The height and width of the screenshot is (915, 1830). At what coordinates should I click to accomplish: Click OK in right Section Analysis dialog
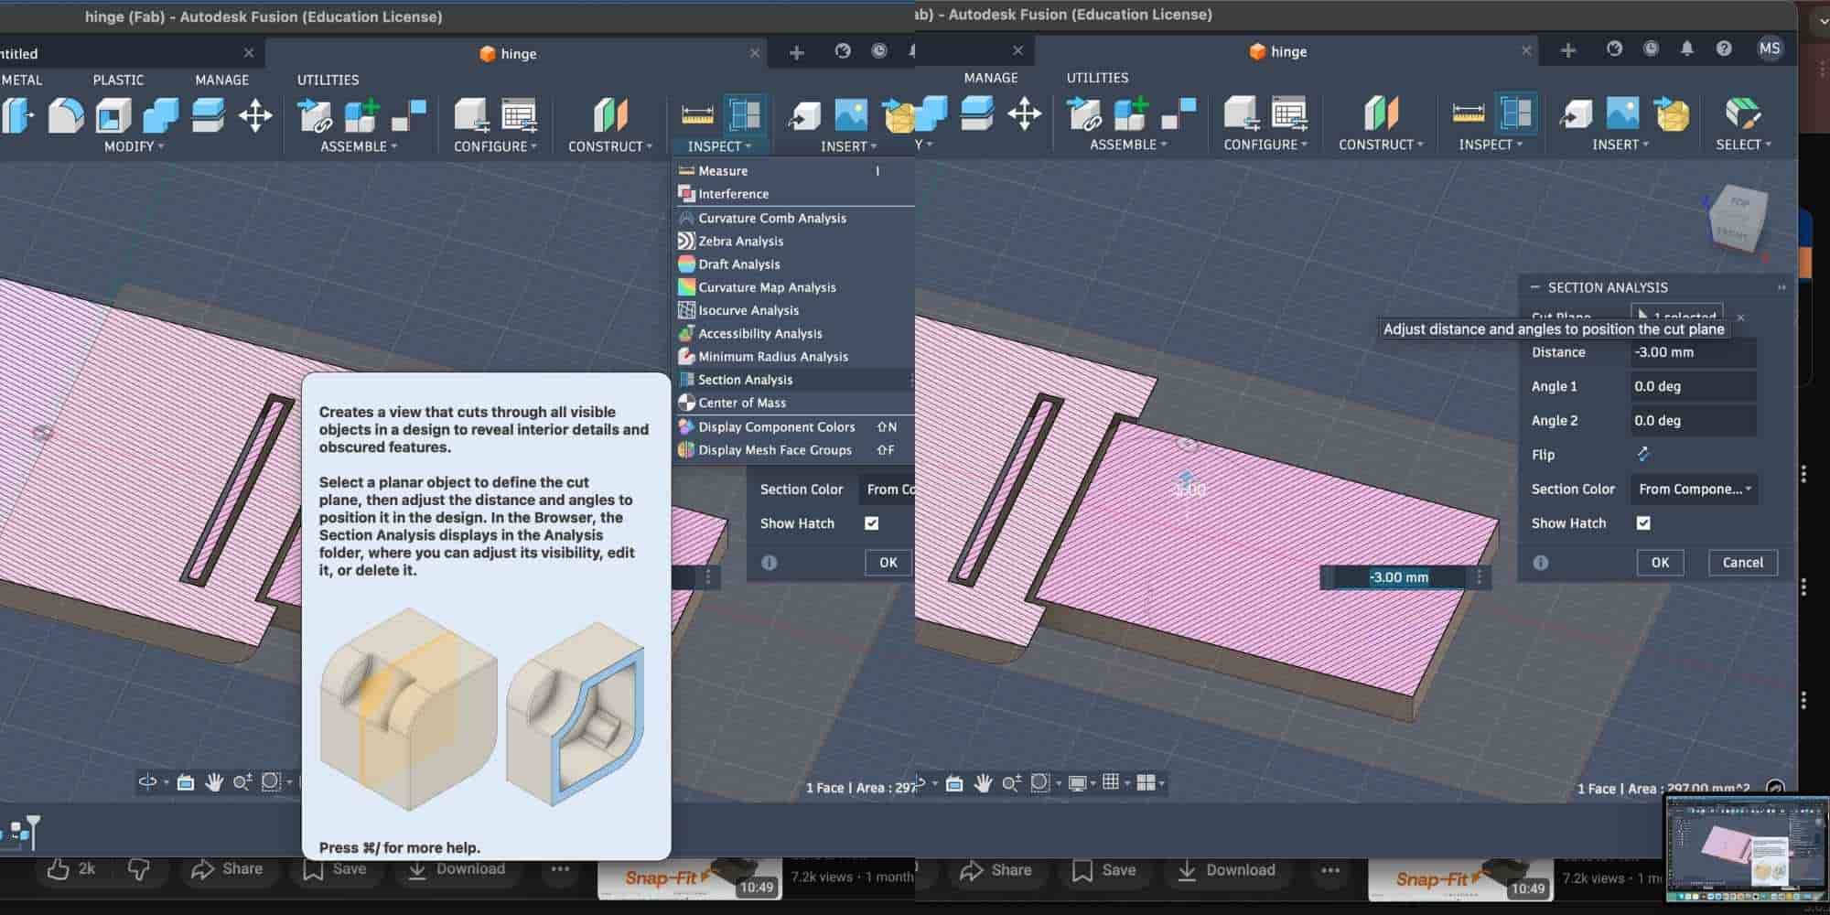[1660, 563]
